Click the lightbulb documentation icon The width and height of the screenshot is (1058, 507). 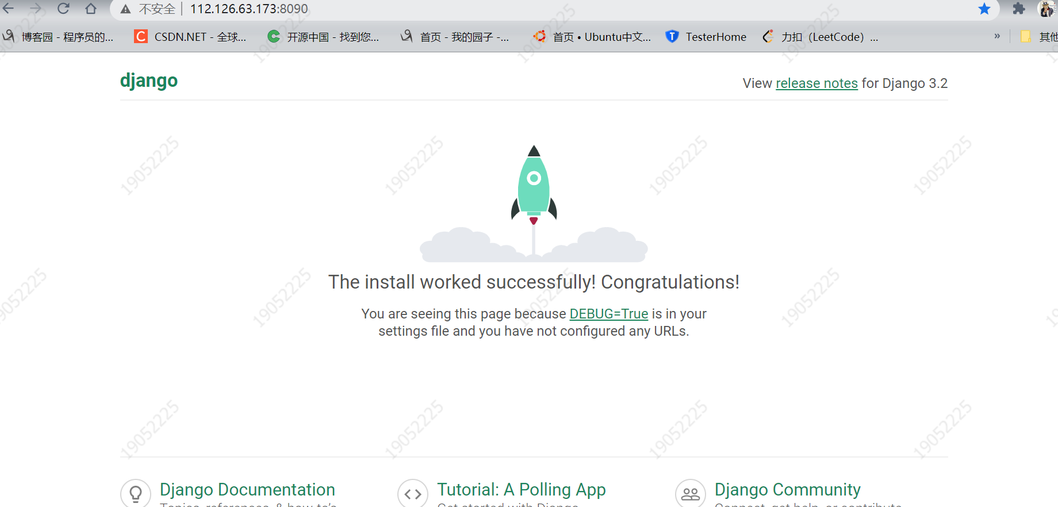tap(136, 494)
